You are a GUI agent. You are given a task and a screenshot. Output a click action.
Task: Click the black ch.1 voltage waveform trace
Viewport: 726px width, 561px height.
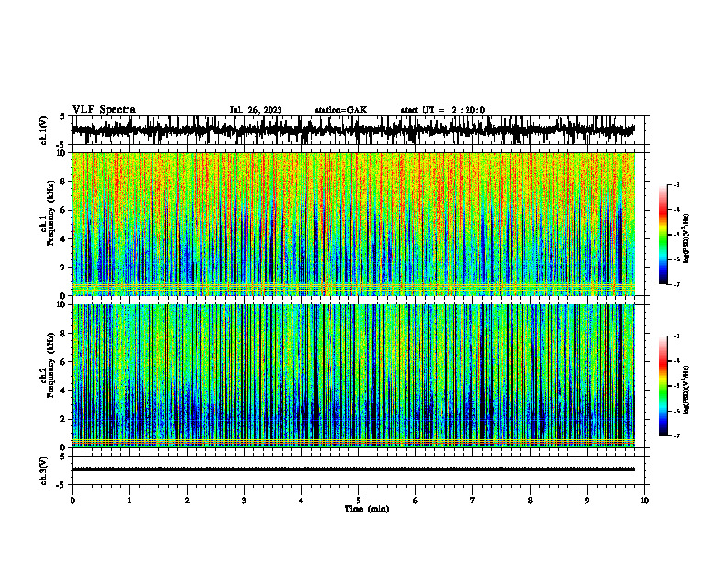click(353, 130)
